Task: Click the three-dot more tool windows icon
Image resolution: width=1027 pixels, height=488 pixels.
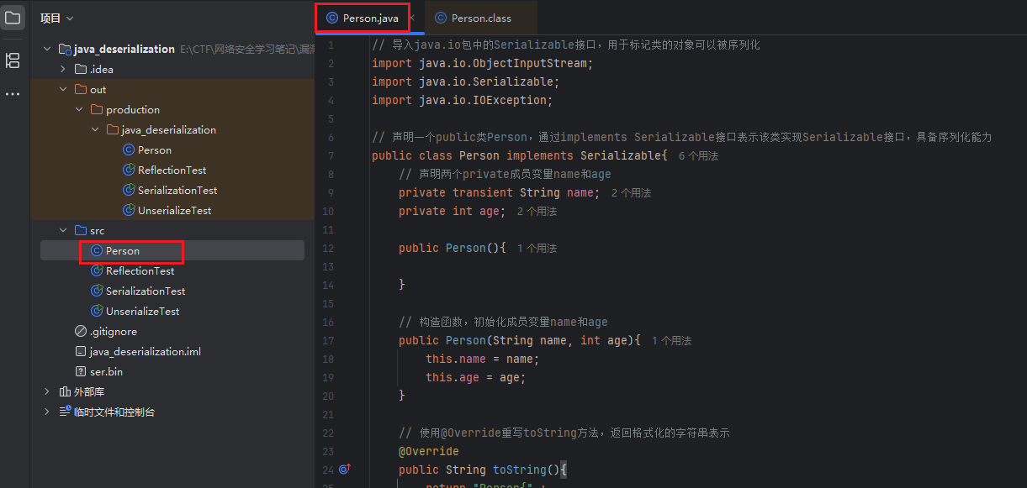Action: 13,94
